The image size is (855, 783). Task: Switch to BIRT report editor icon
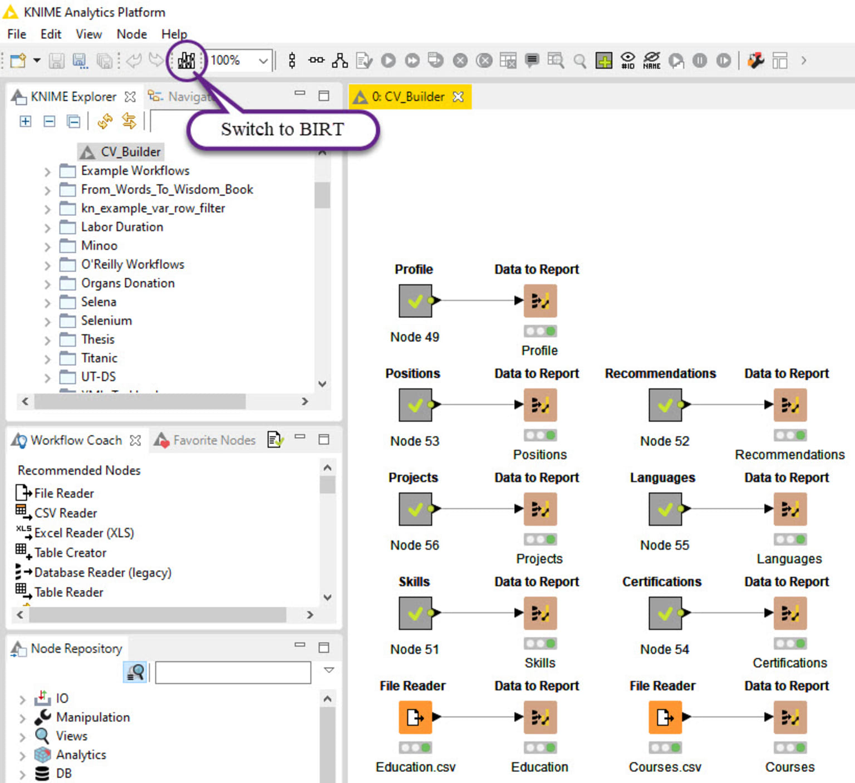(186, 60)
